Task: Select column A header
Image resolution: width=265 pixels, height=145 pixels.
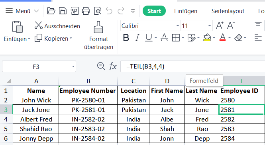Action: [x=36, y=81]
